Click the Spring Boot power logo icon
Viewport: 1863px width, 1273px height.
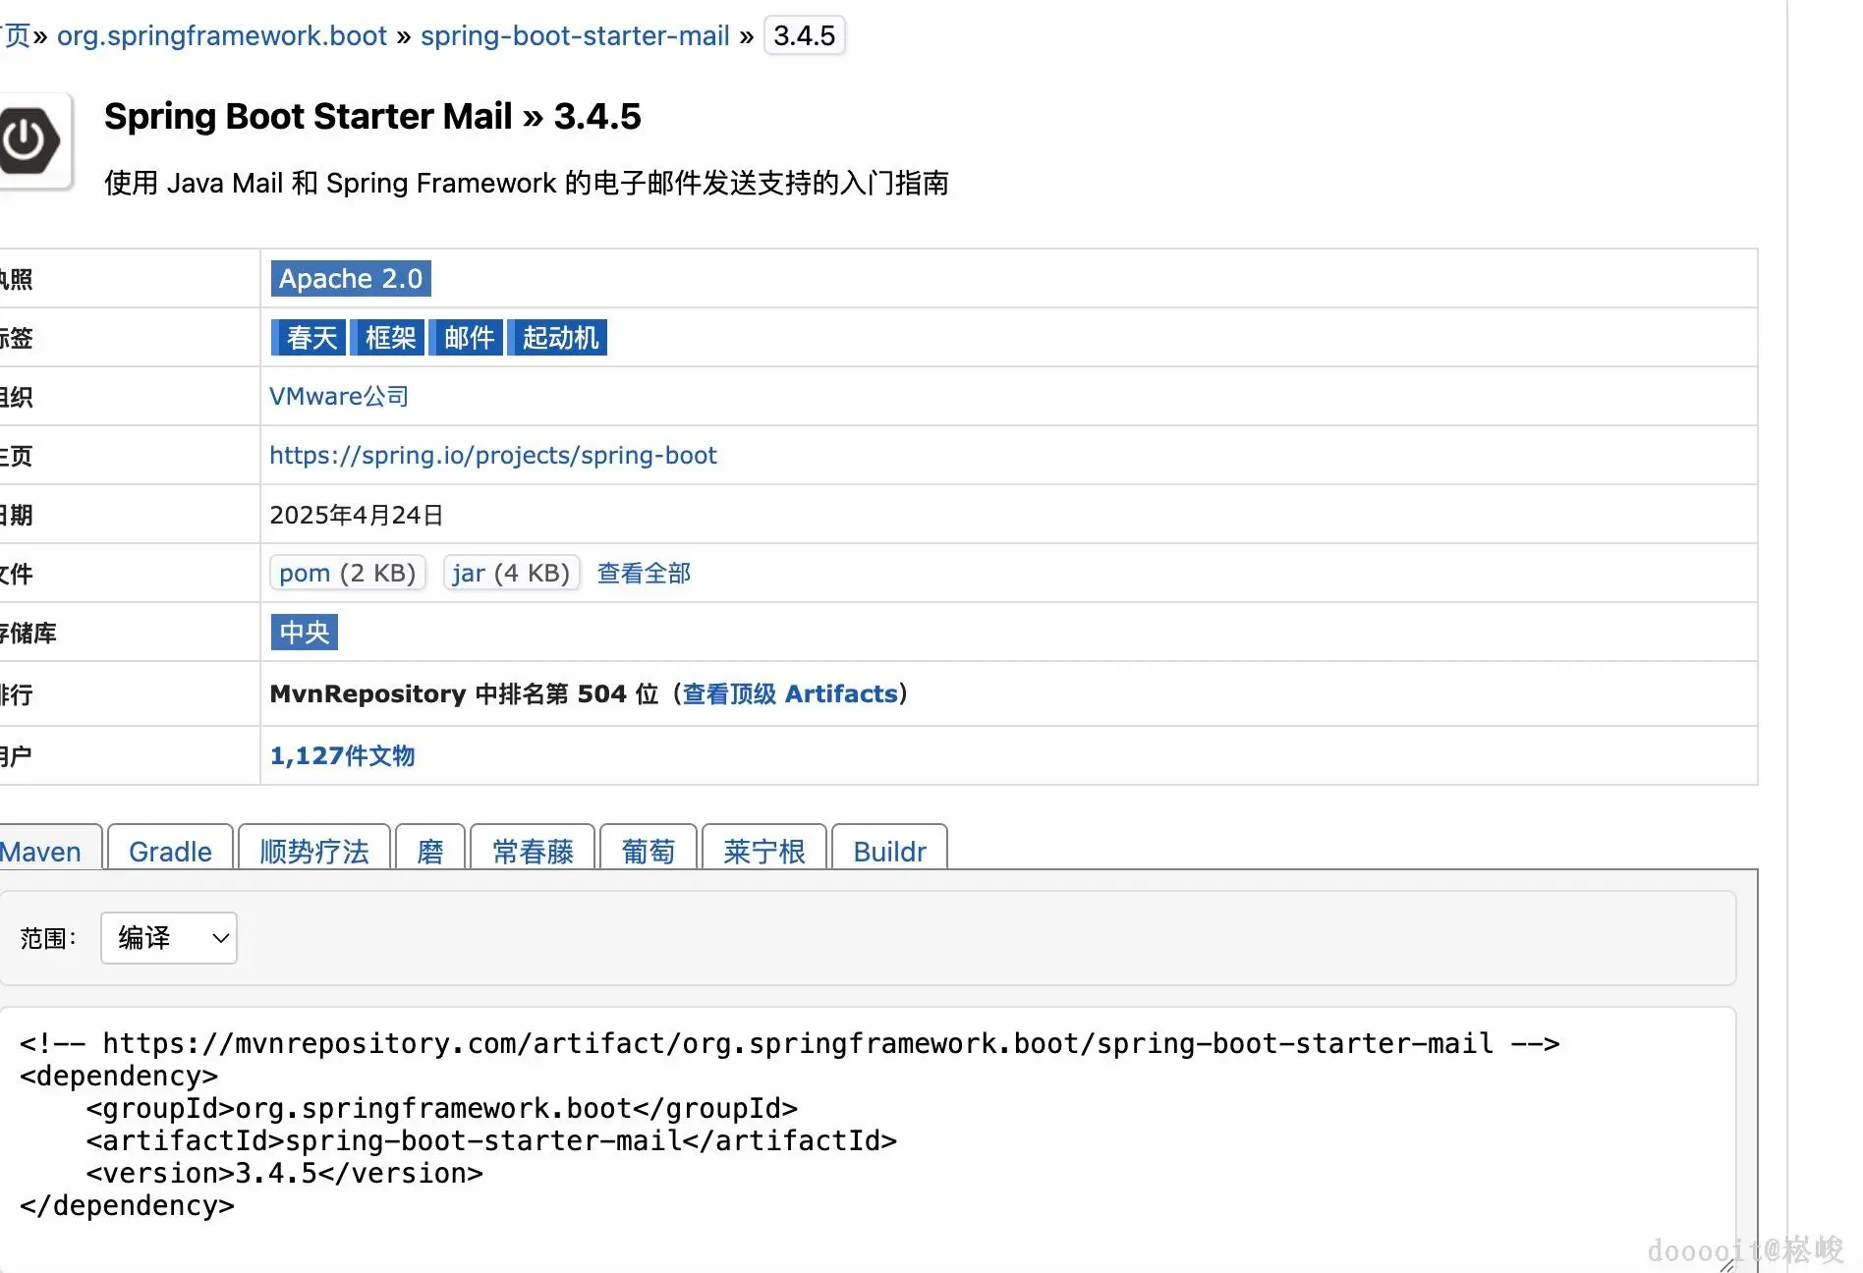[30, 140]
